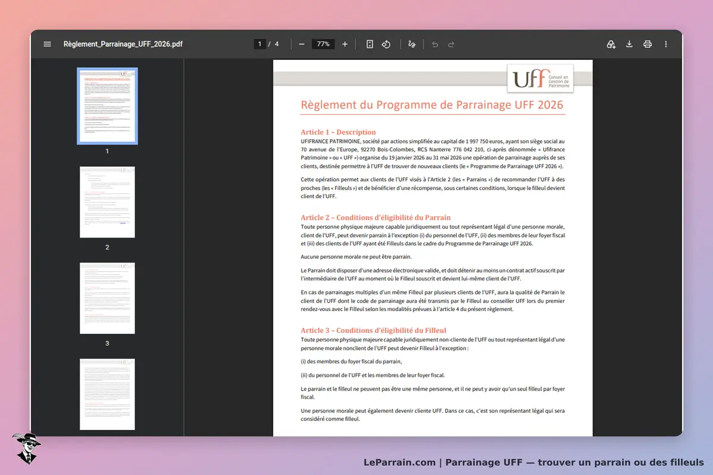The image size is (713, 475).
Task: Click heading Article 1 – Description
Action: (338, 132)
